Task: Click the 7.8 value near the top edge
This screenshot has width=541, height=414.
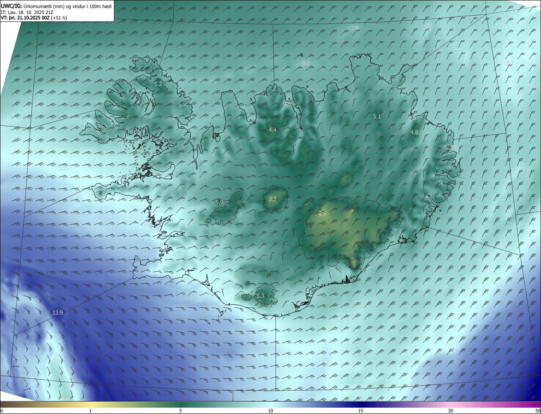Action: click(355, 28)
